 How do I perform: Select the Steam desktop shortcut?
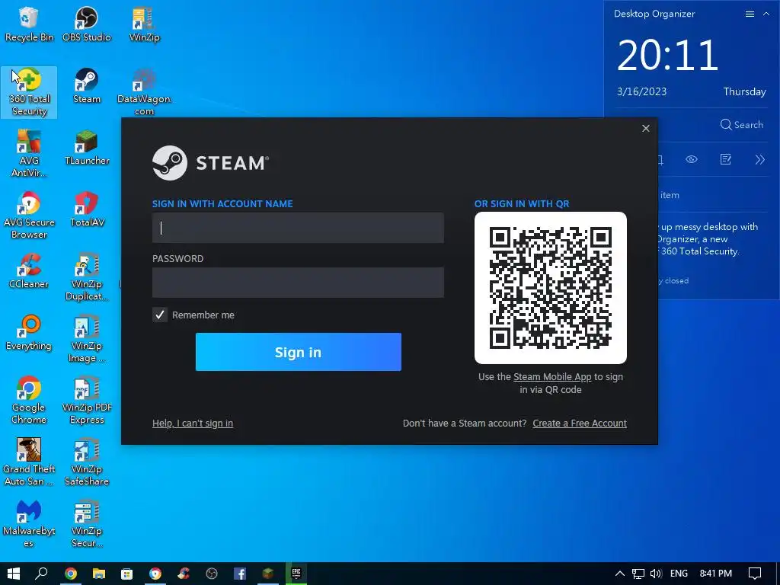pos(87,86)
